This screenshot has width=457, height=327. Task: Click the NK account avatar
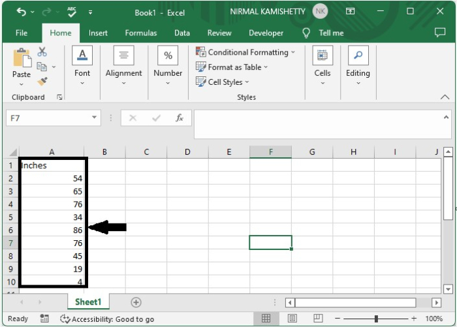320,11
